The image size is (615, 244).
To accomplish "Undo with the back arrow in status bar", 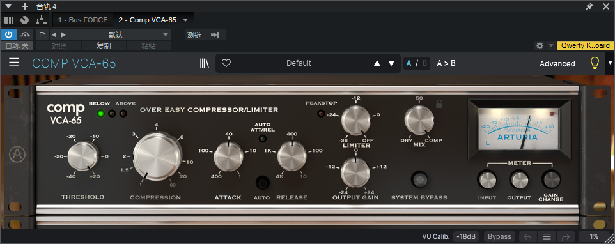I will [527, 236].
